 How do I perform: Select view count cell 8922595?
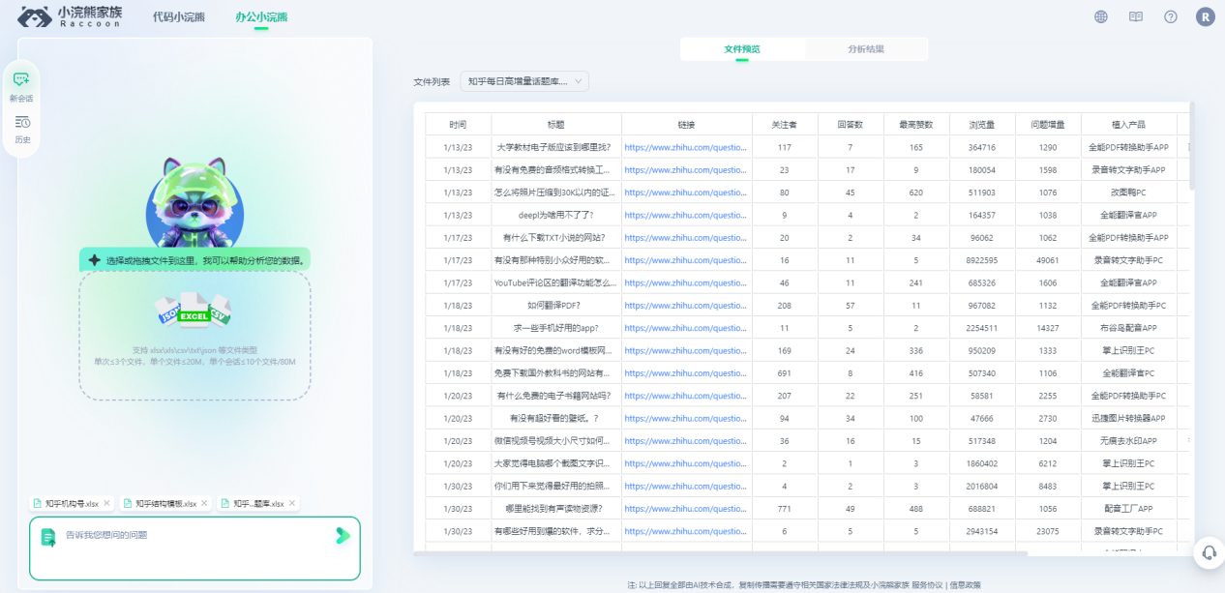(x=981, y=260)
